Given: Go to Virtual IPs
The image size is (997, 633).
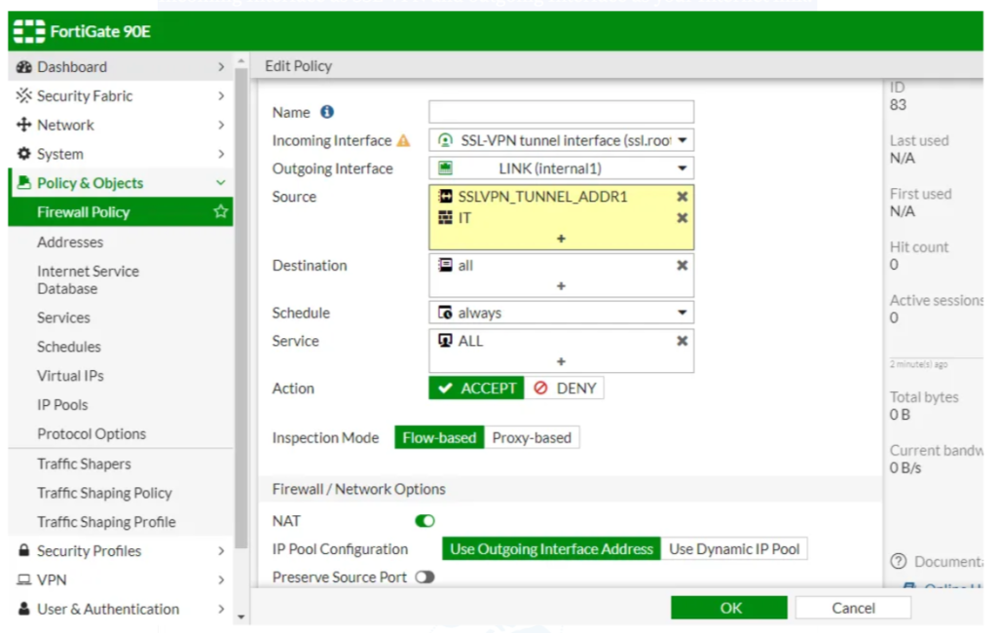Looking at the screenshot, I should coord(70,375).
